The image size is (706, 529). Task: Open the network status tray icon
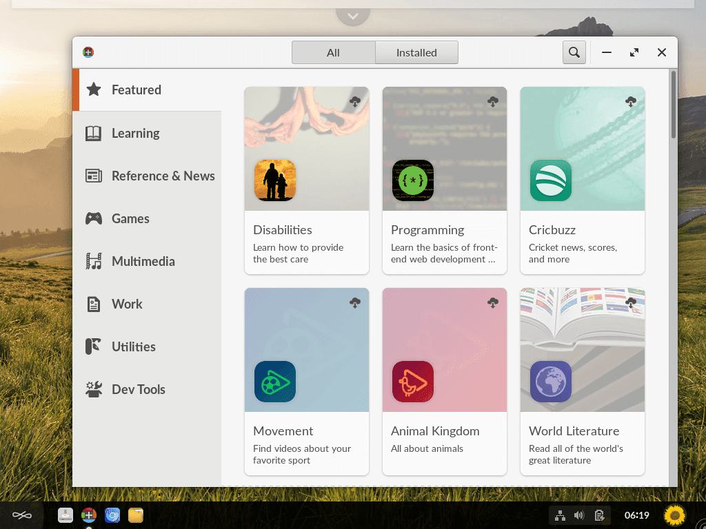point(560,515)
